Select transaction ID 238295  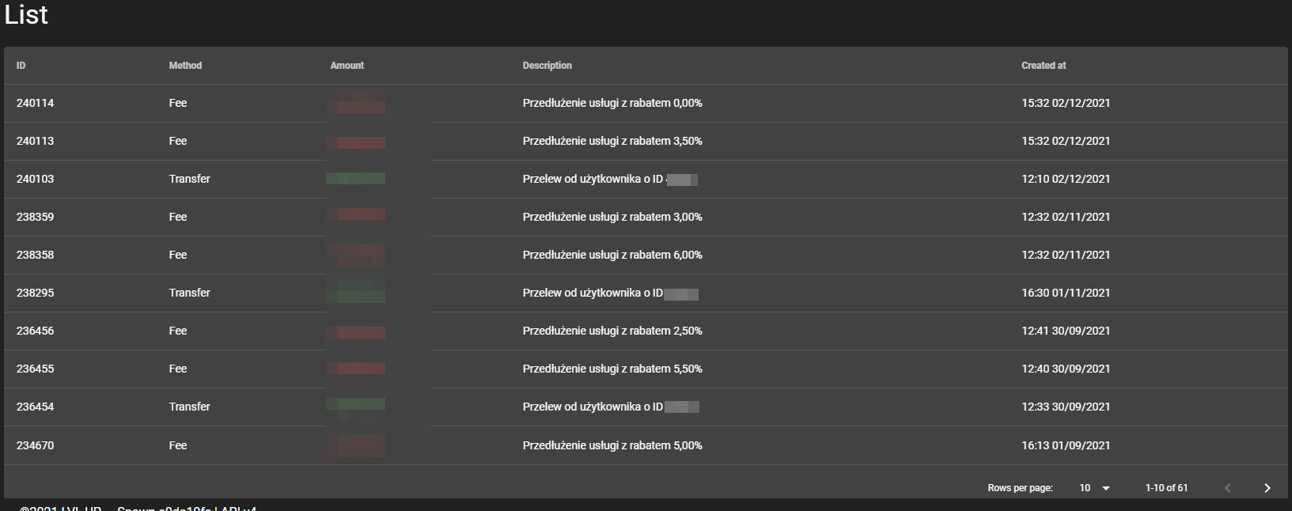pyautogui.click(x=36, y=293)
